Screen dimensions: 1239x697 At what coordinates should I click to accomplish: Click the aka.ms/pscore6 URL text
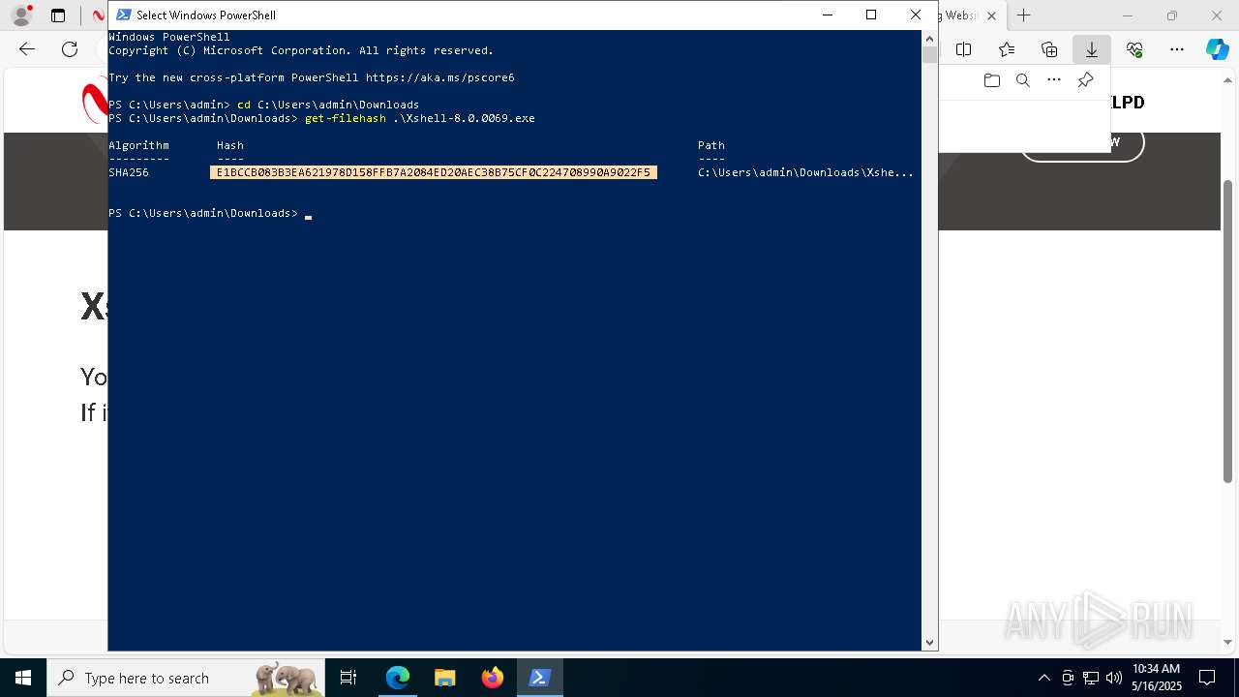click(x=439, y=77)
